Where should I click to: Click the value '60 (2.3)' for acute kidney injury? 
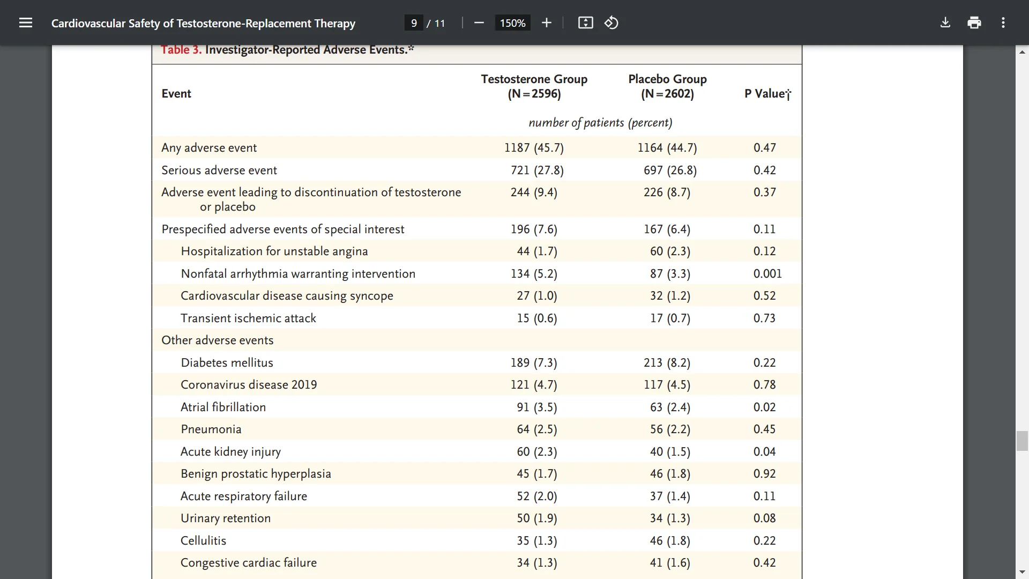[537, 452]
